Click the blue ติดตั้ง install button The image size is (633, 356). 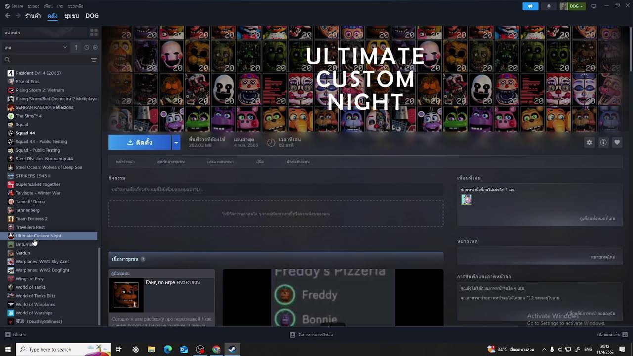[139, 142]
